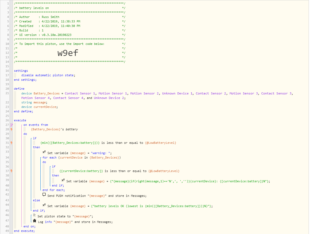The image size is (311, 234).
Task: Select the message concatenation expression on line 39
Action: coord(189,181)
